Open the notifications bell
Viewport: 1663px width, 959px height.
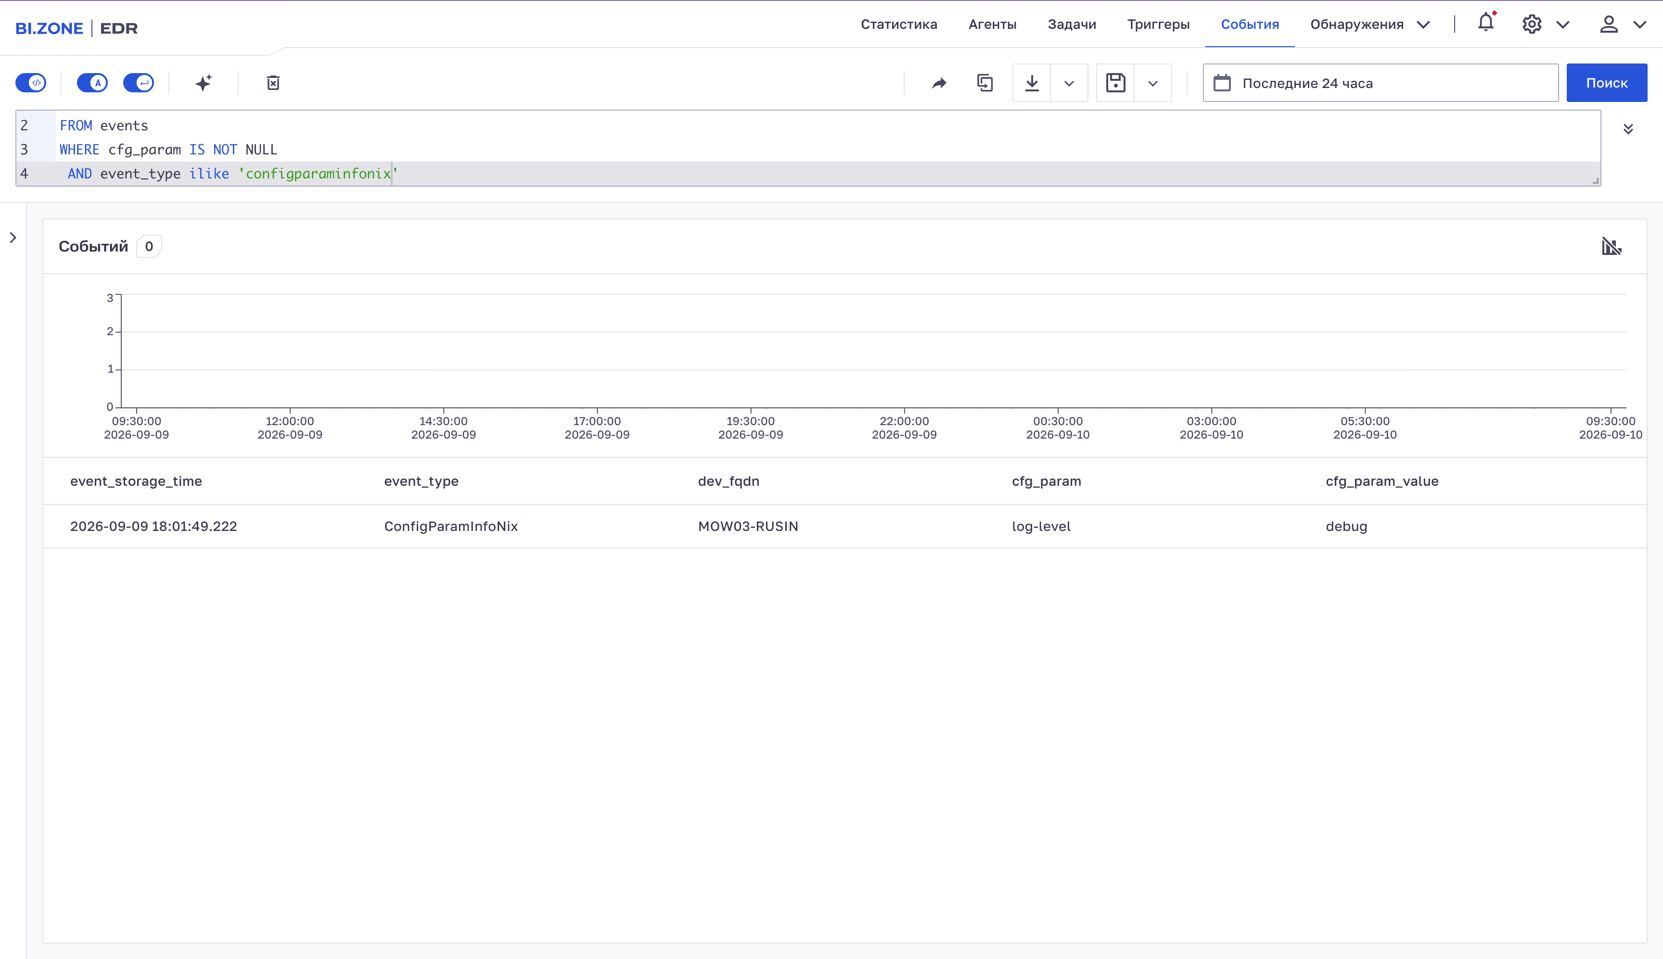pyautogui.click(x=1486, y=23)
